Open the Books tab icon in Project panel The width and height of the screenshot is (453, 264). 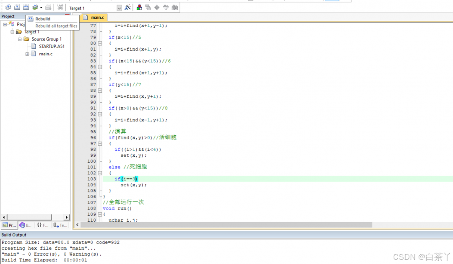pos(25,225)
